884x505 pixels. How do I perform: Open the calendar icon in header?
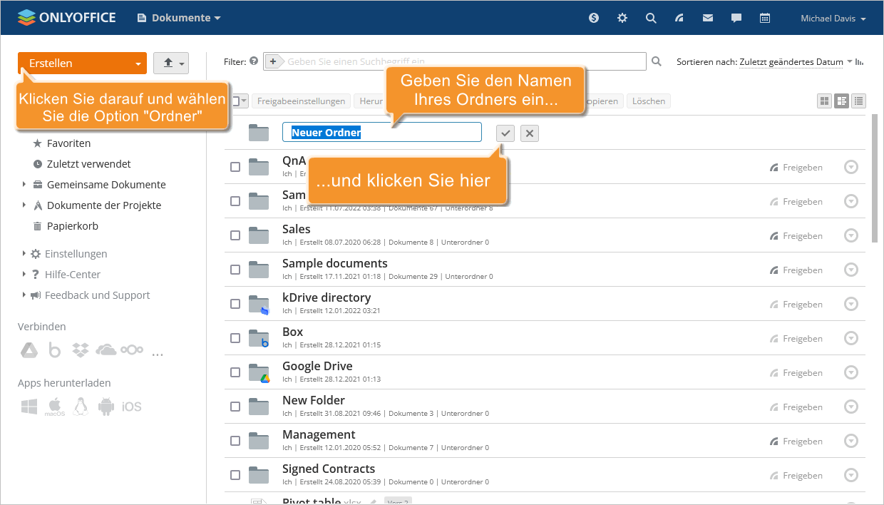[x=765, y=18]
